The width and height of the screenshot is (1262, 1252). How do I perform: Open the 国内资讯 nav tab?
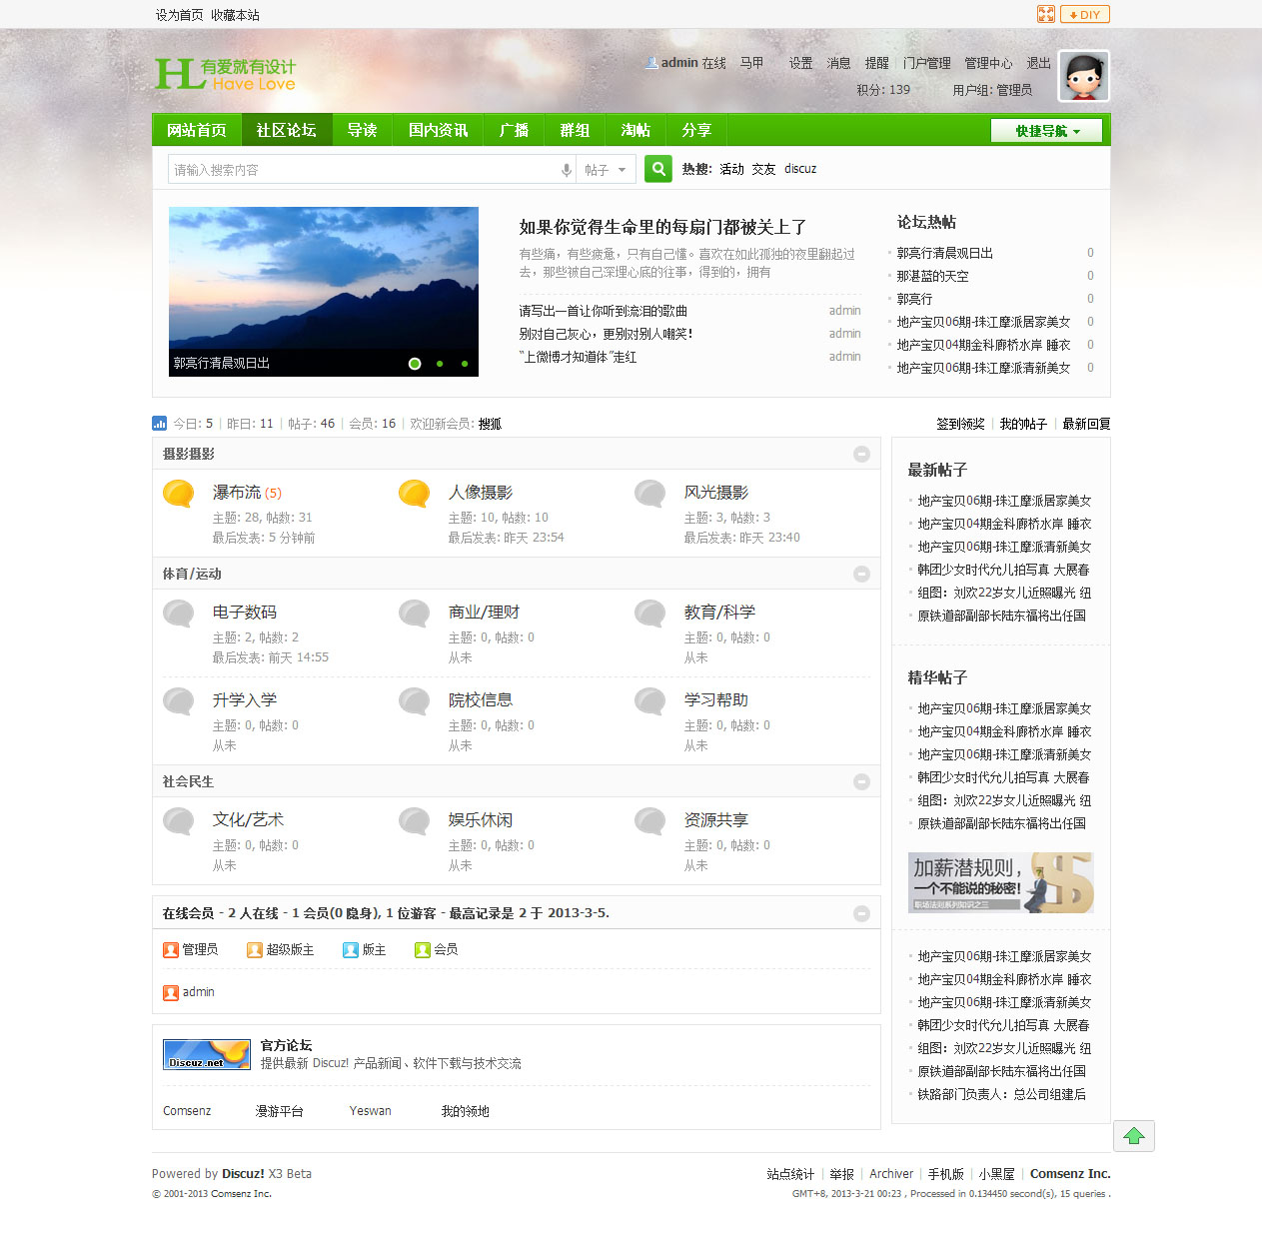(x=439, y=130)
